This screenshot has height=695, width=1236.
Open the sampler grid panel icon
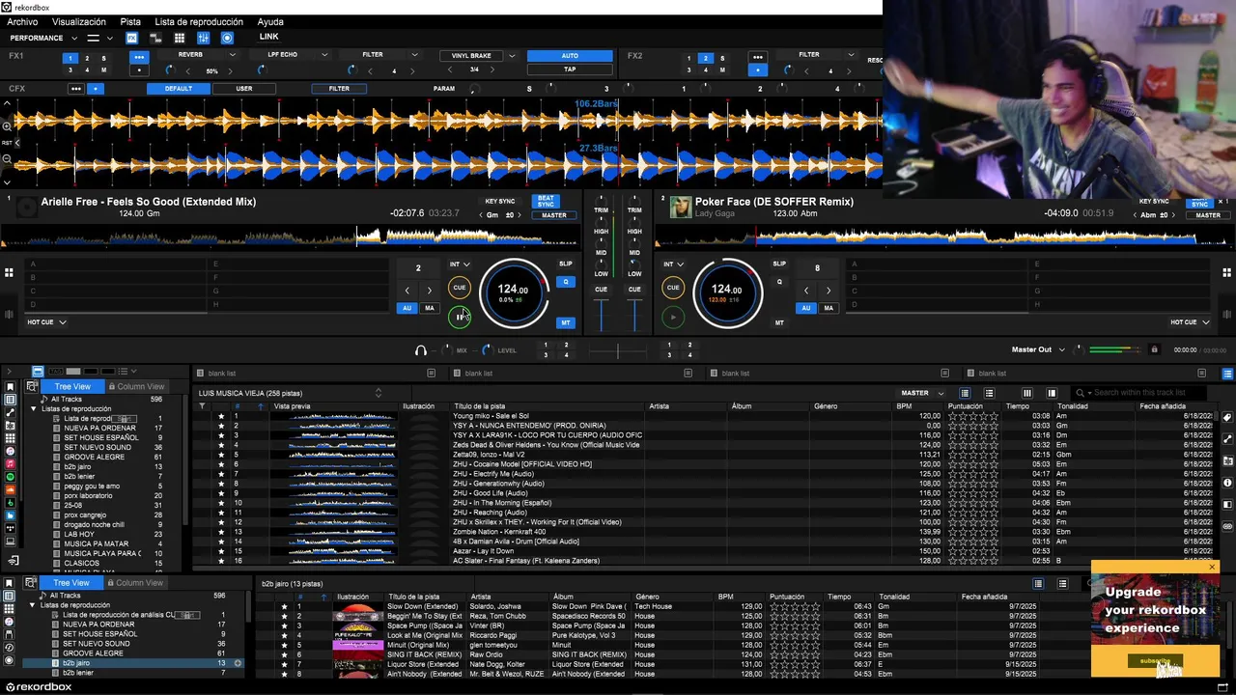coord(179,38)
